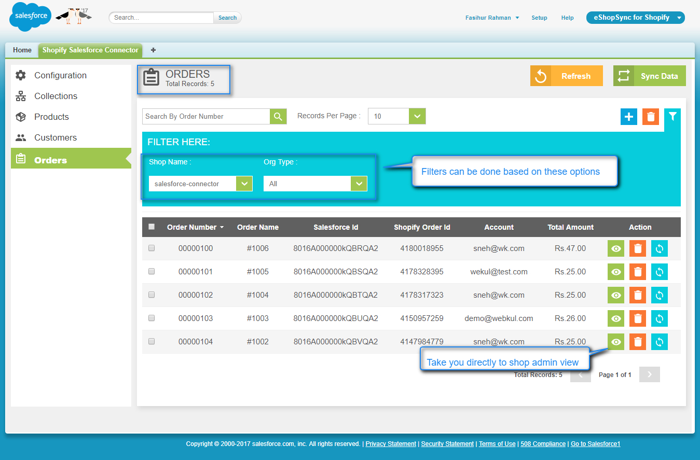Delete order 00000100 with trash icon

coord(638,248)
